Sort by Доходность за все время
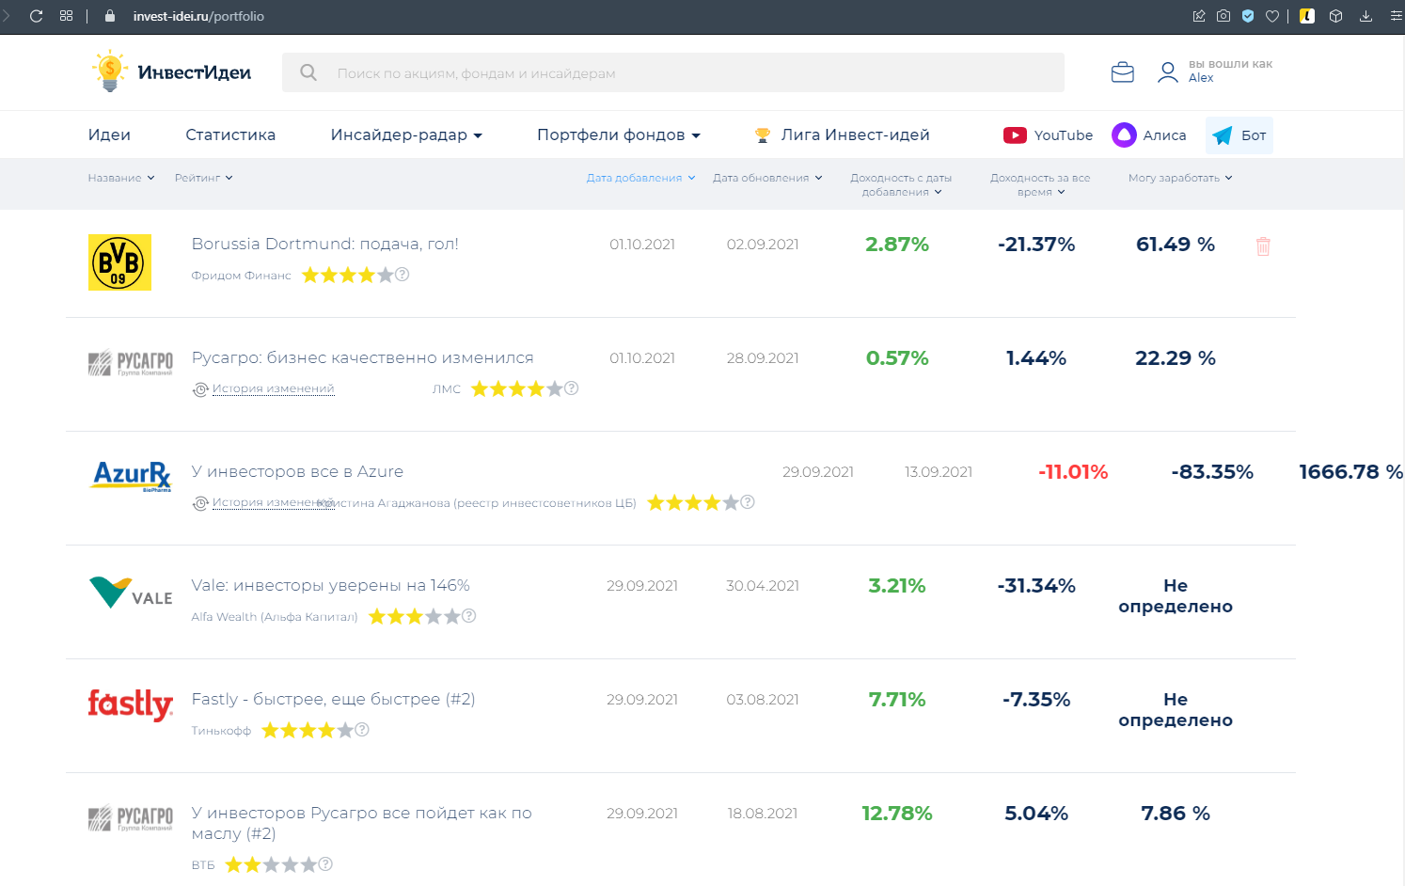This screenshot has width=1405, height=886. (1040, 184)
